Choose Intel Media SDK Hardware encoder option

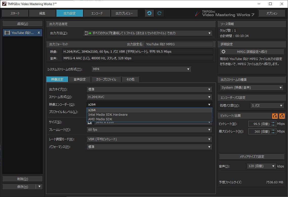point(149,115)
